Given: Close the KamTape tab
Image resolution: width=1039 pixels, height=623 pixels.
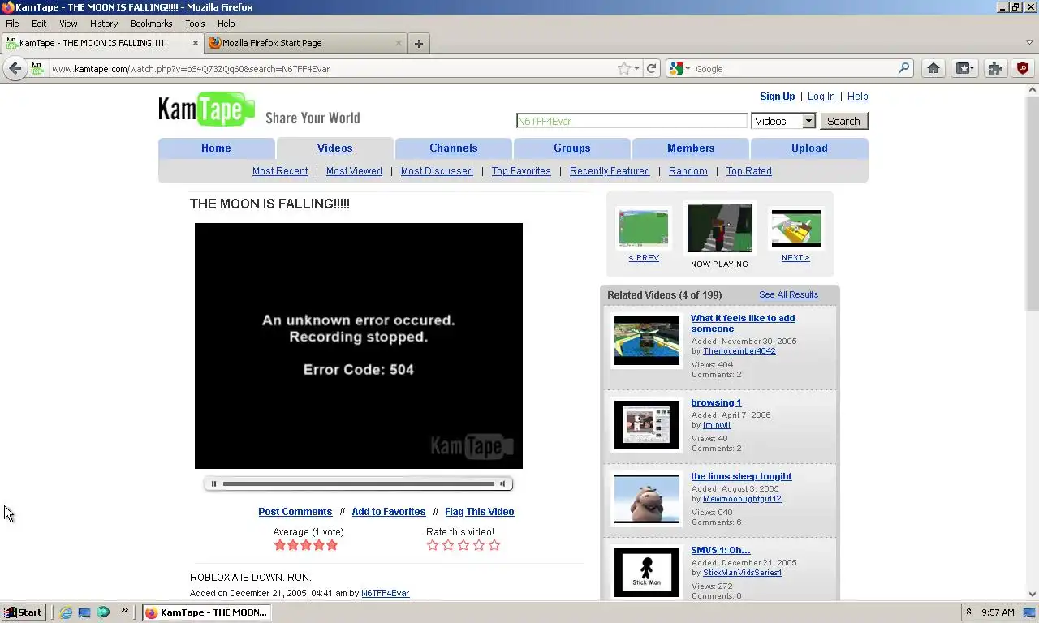Looking at the screenshot, I should (x=196, y=43).
